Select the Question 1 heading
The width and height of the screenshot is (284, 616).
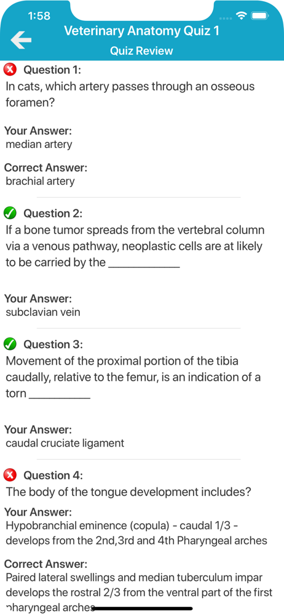coord(53,70)
